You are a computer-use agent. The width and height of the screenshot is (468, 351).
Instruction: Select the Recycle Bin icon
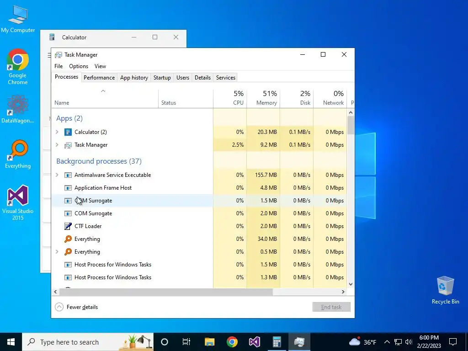point(445,290)
